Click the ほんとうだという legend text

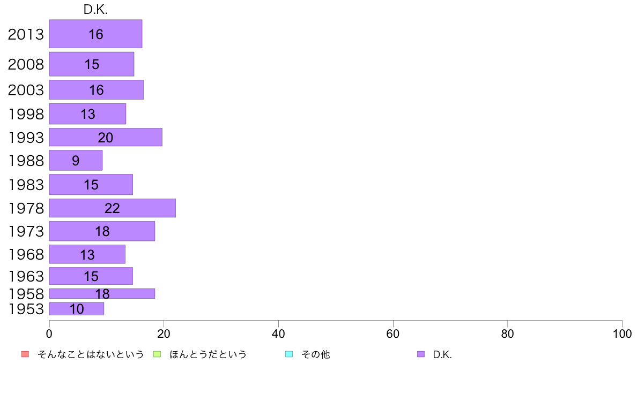tap(208, 354)
